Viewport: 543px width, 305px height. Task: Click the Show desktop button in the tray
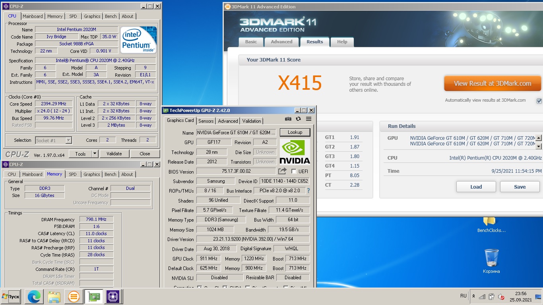[x=538, y=297]
